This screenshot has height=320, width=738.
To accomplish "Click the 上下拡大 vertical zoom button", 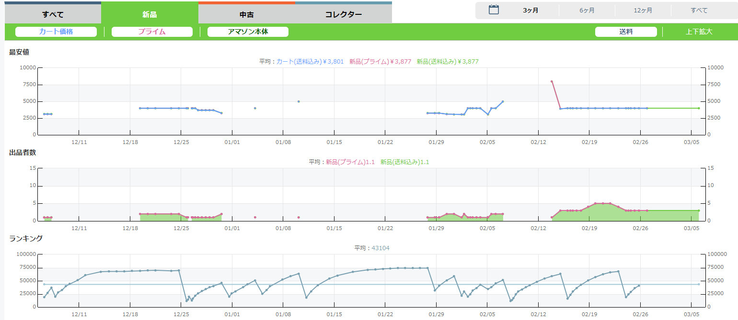I will [x=699, y=32].
